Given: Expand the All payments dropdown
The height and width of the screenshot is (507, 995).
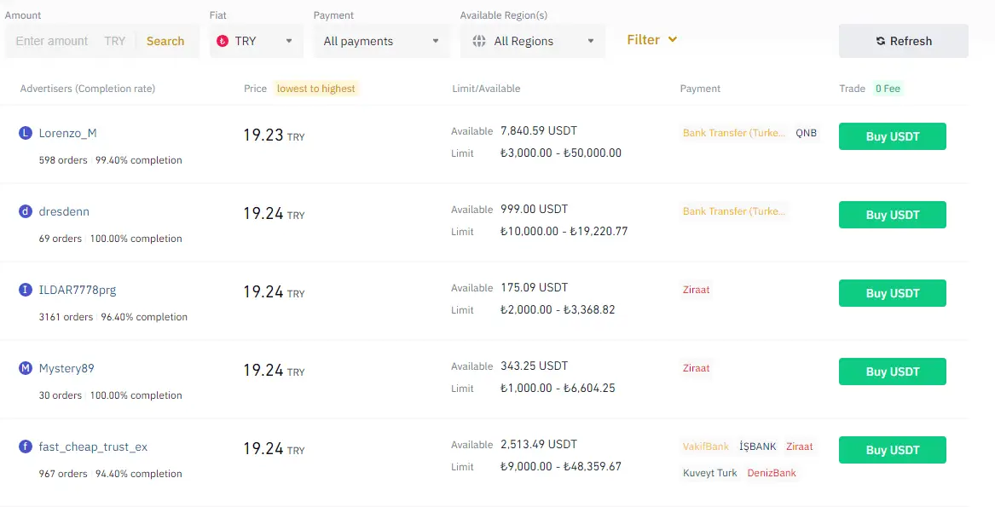Looking at the screenshot, I should click(381, 41).
